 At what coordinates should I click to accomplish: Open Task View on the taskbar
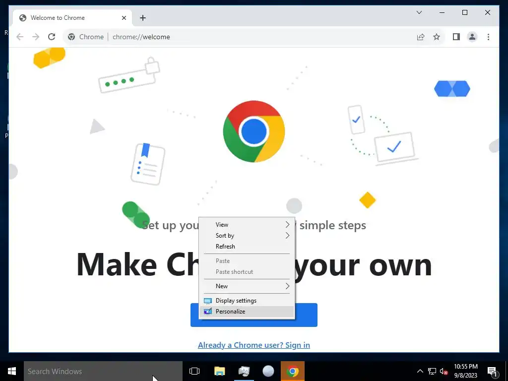194,371
